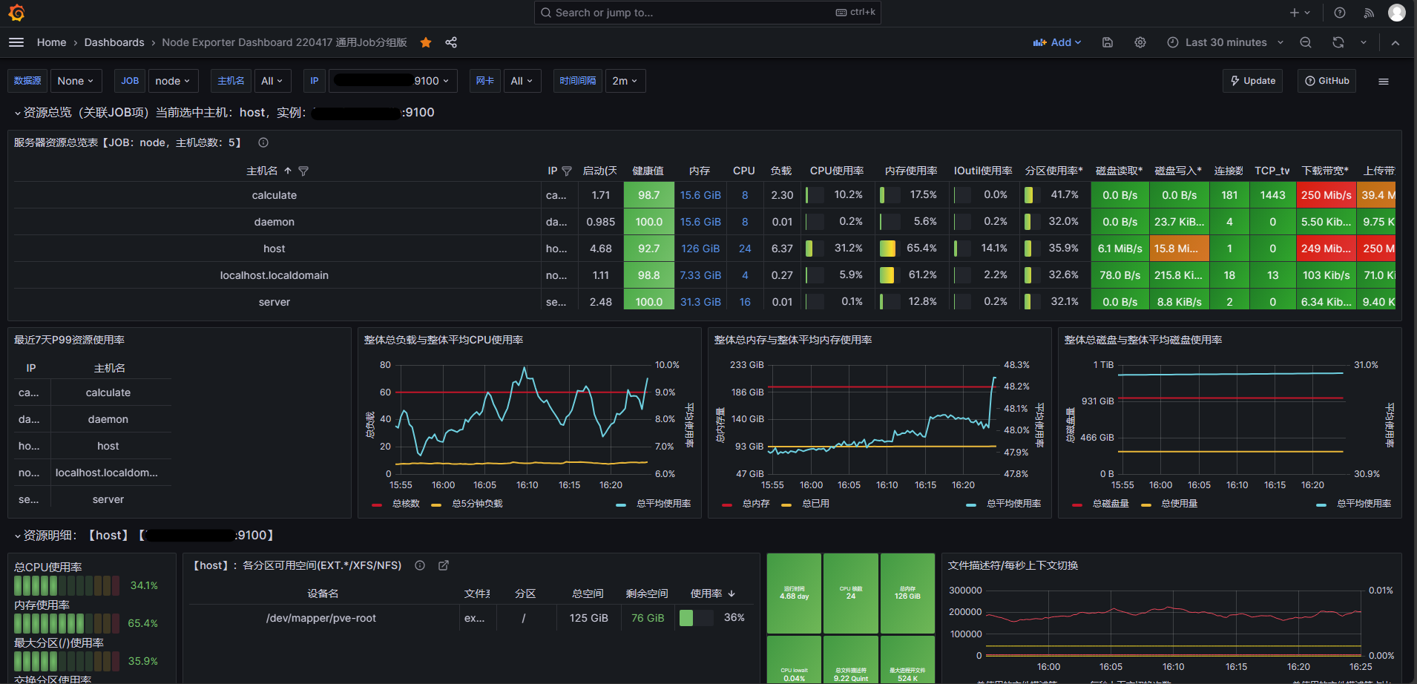
Task: Click the CPU使用率 column header
Action: (x=837, y=171)
